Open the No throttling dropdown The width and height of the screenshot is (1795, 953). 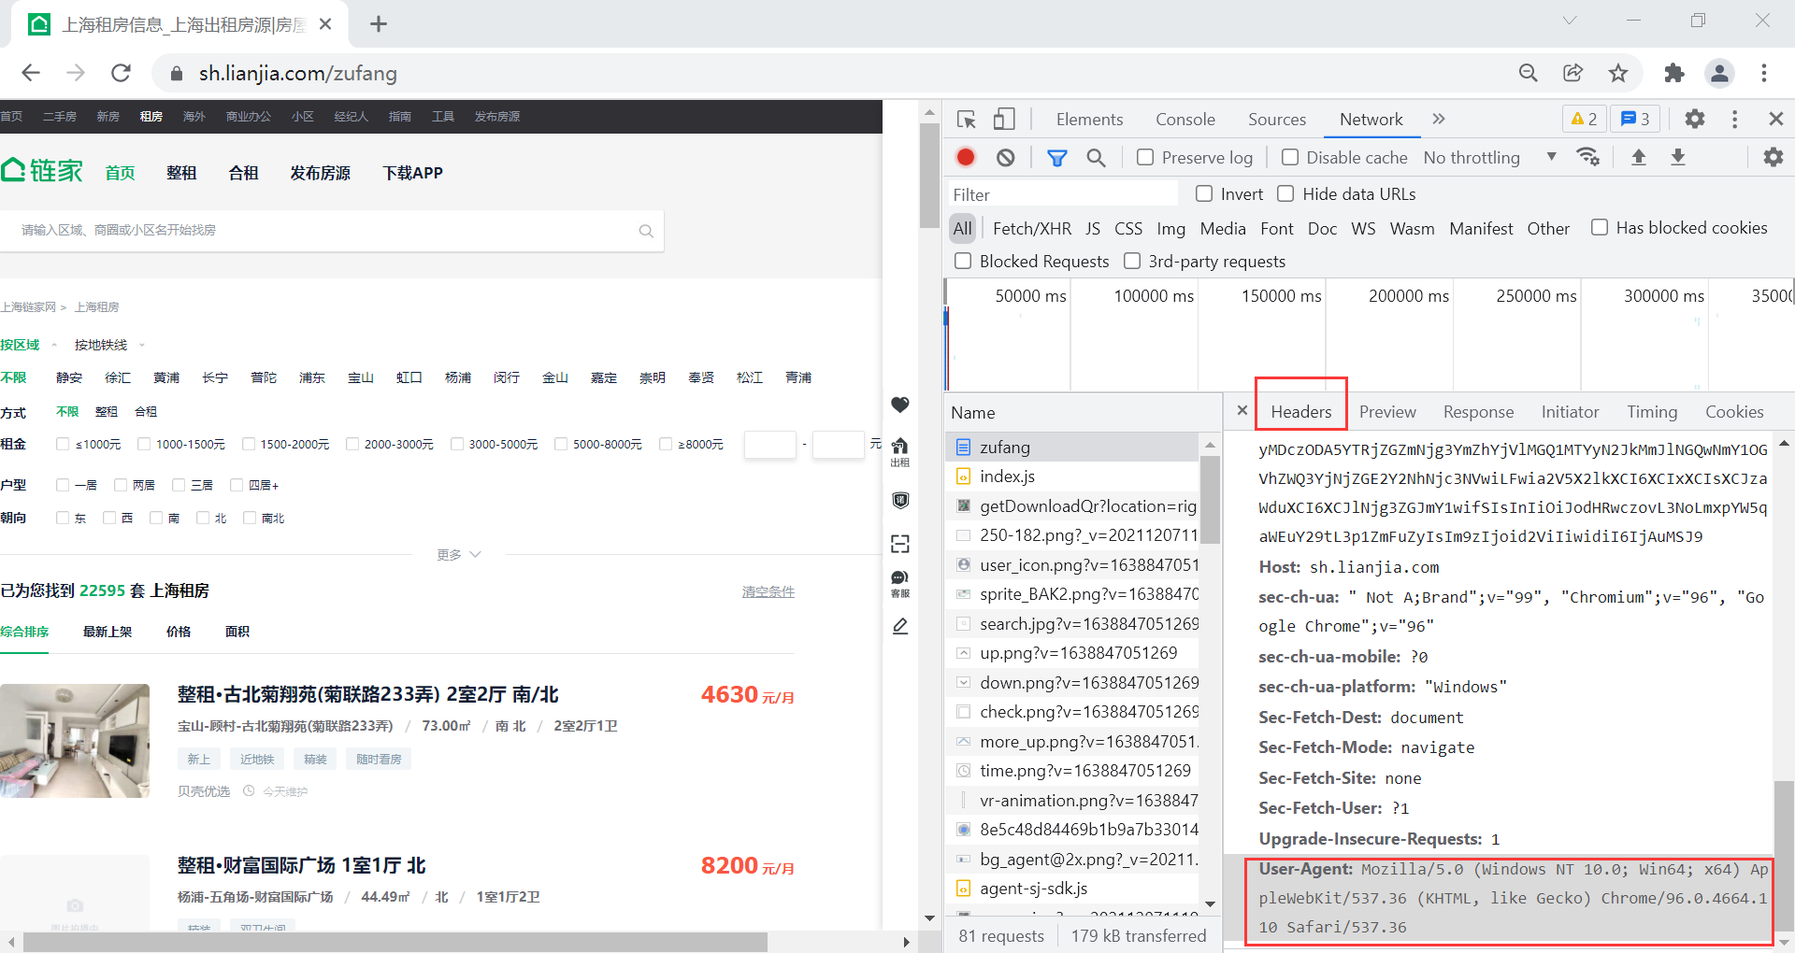click(1490, 157)
